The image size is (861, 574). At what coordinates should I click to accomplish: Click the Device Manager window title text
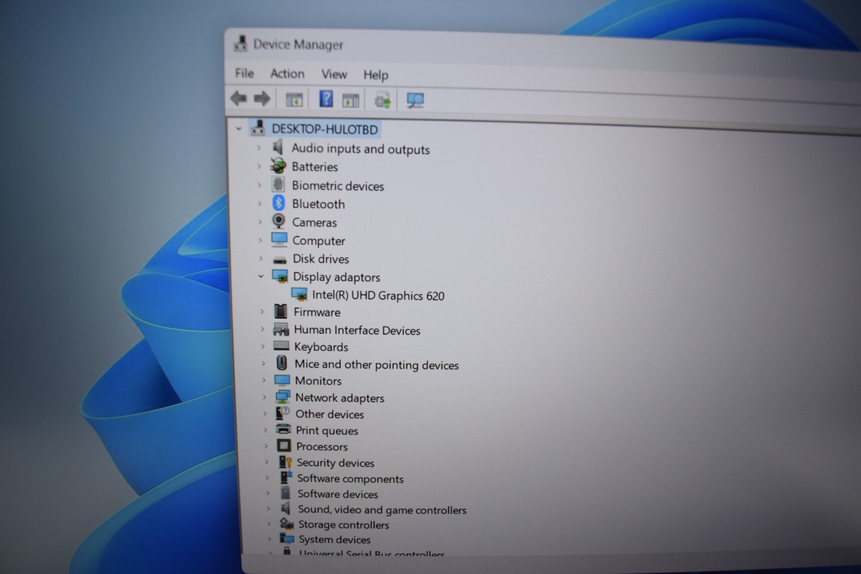tap(298, 44)
